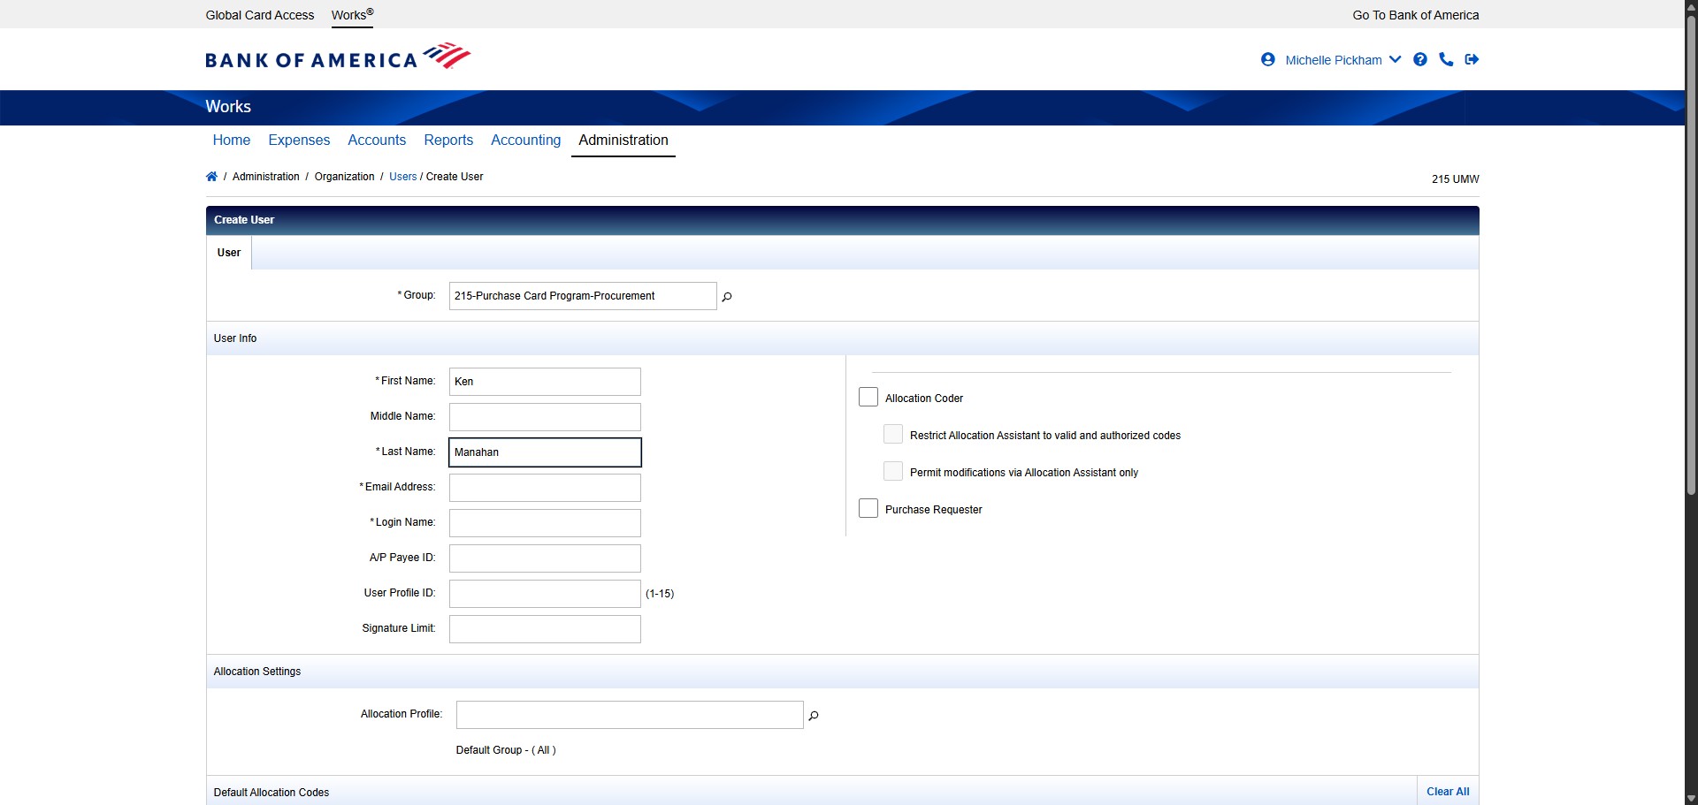
Task: Select the Accounting menu item
Action: click(525, 140)
